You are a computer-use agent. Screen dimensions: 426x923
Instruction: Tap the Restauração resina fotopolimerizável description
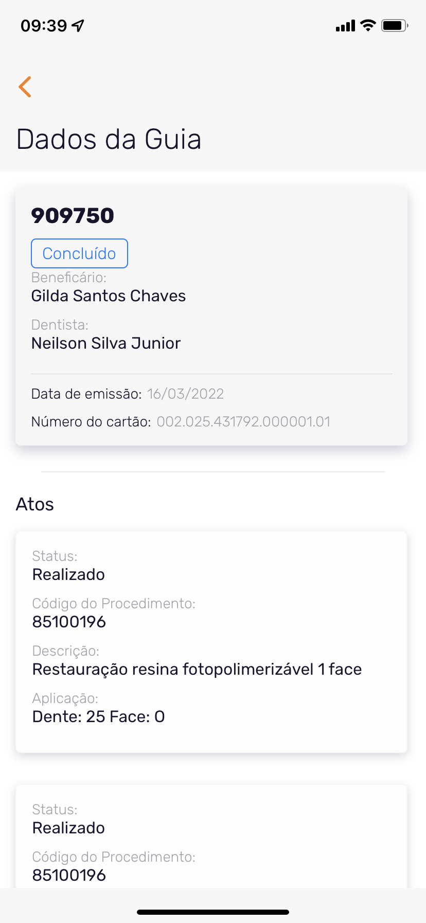point(197,670)
